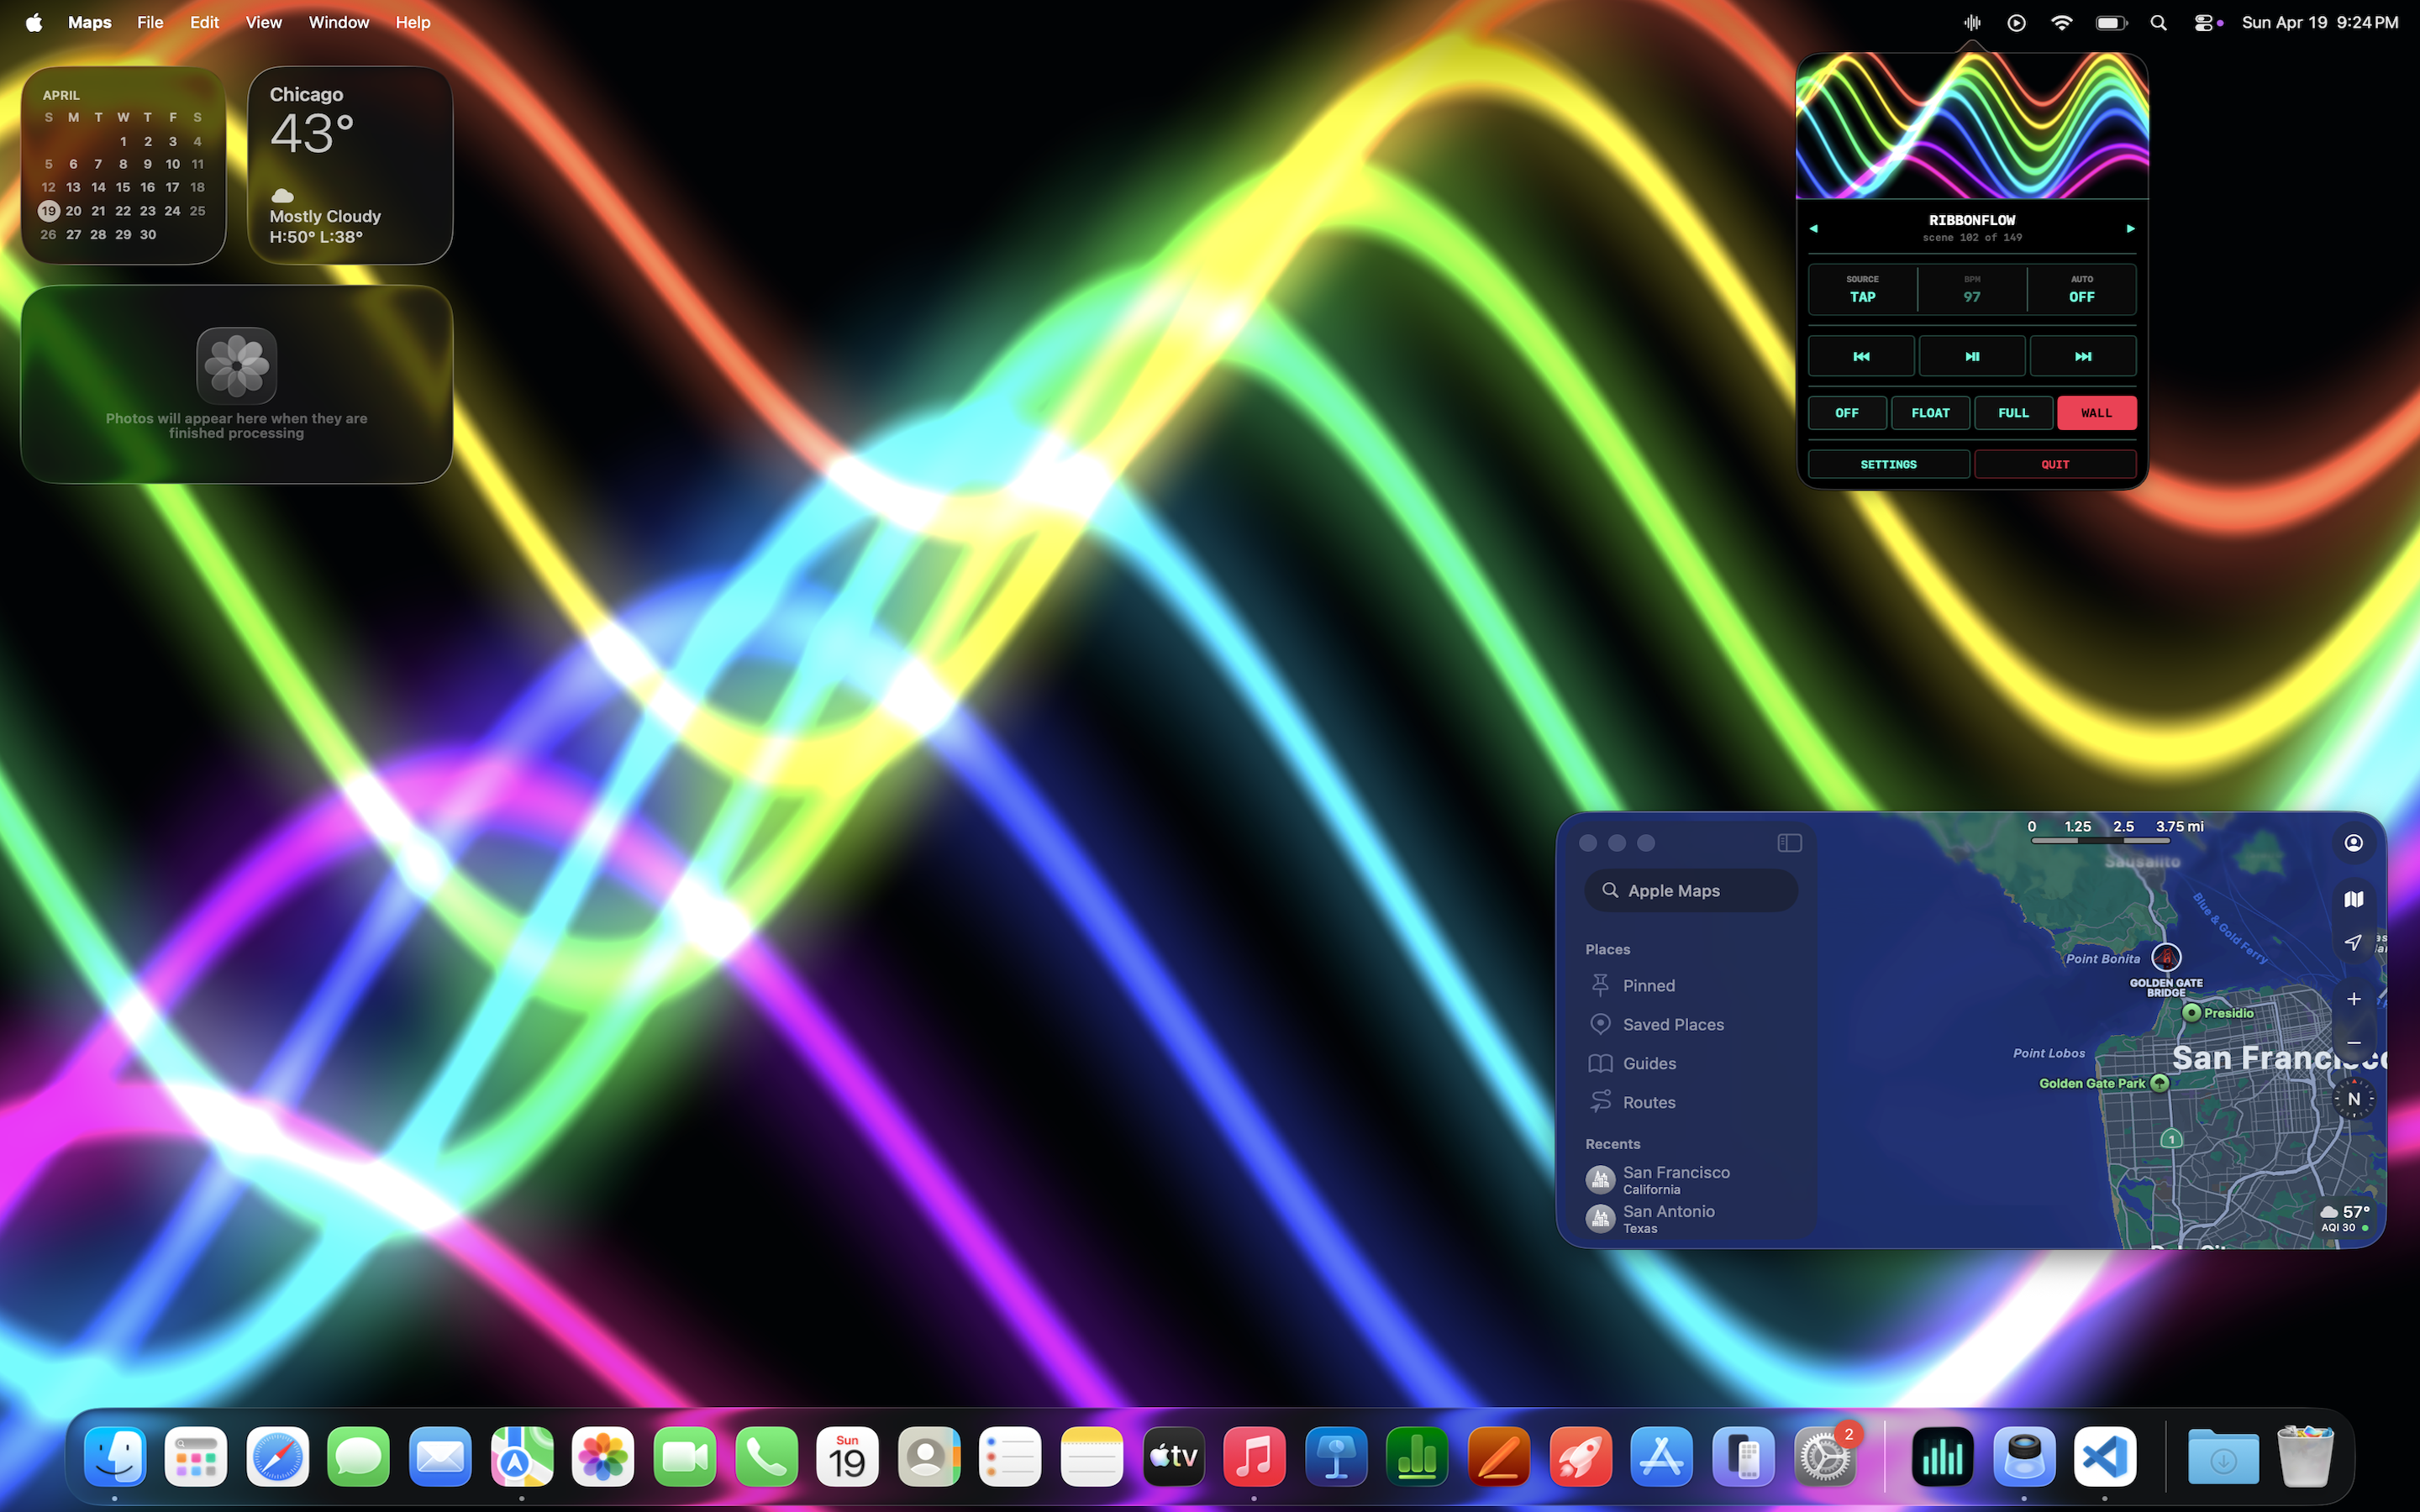The width and height of the screenshot is (2420, 1512).
Task: Open Reminders app in Dock
Action: [1010, 1457]
